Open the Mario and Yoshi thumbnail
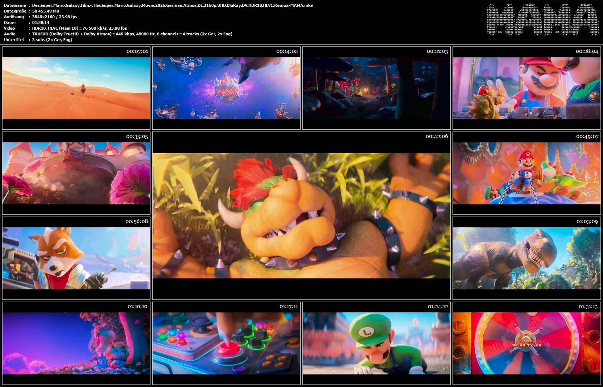 527,173
